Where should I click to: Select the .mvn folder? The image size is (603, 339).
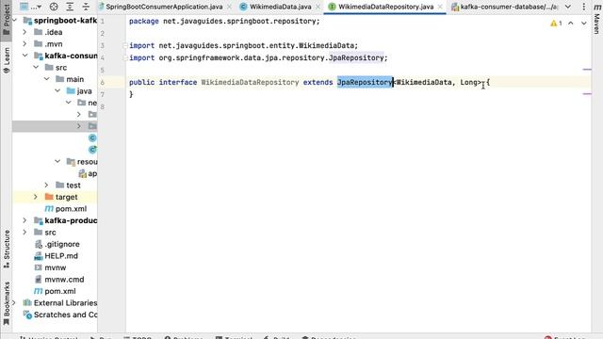click(53, 44)
